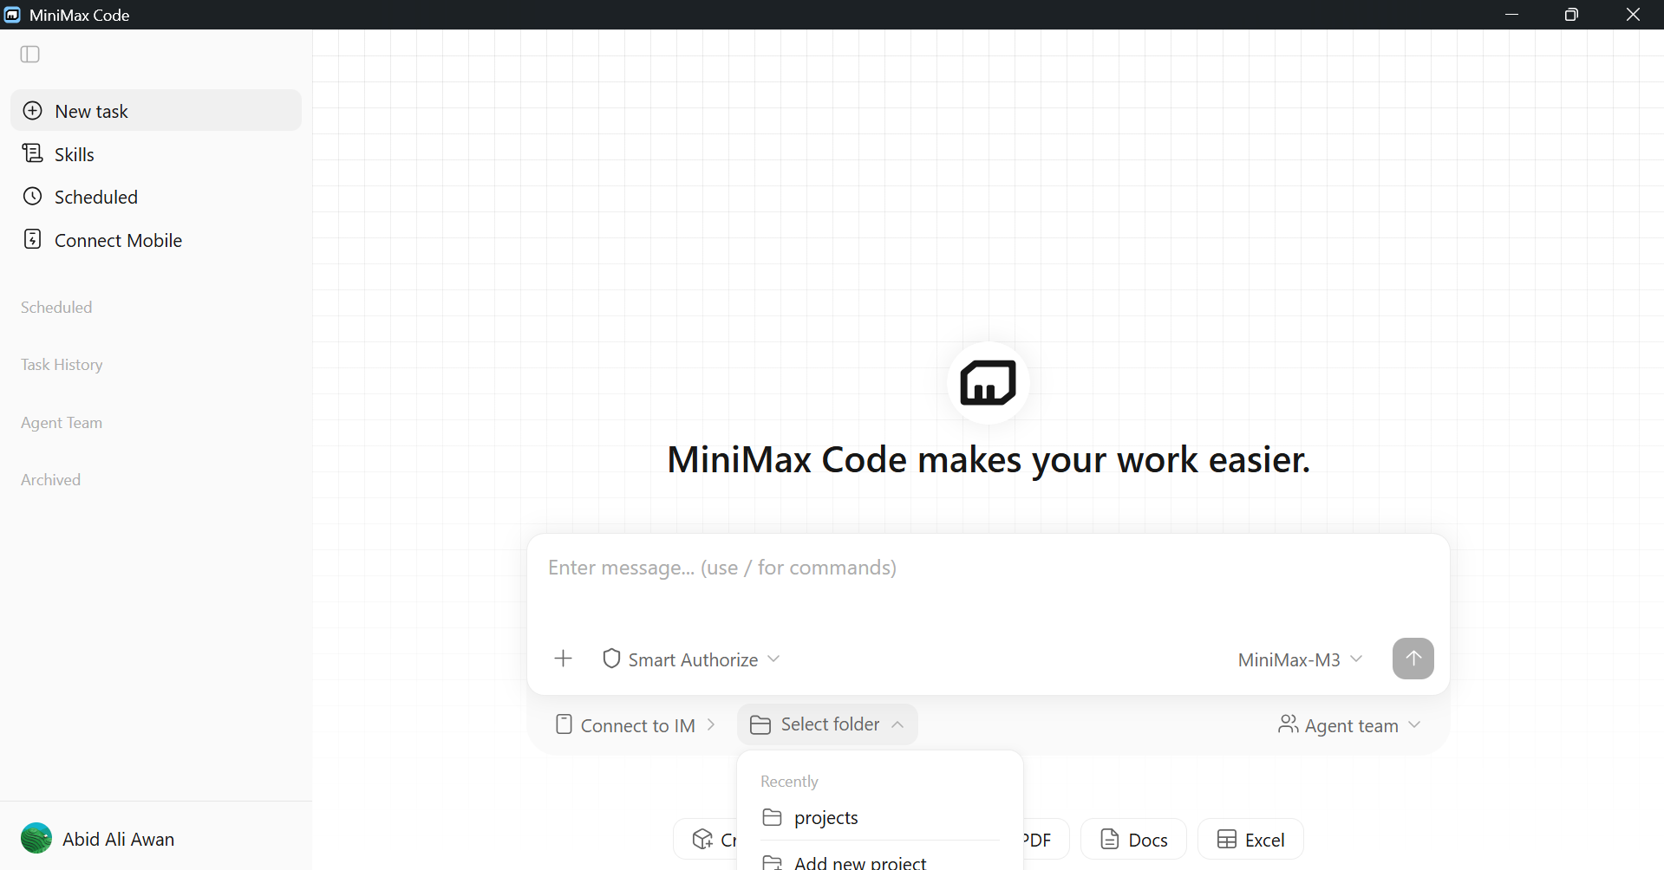Choose Add new project in folder menu
The width and height of the screenshot is (1664, 870).
(x=880, y=861)
